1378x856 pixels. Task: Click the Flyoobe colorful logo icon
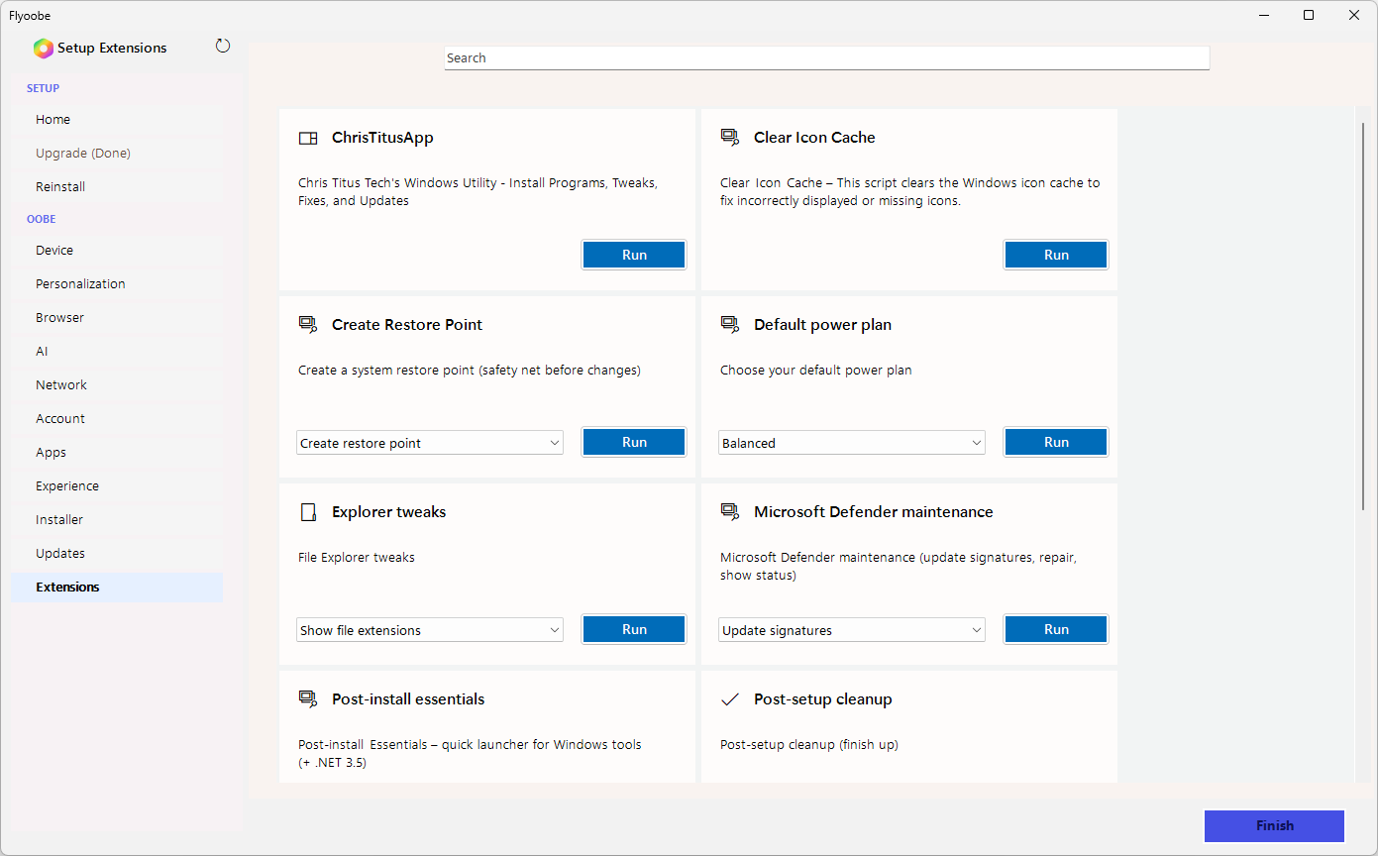pos(43,49)
